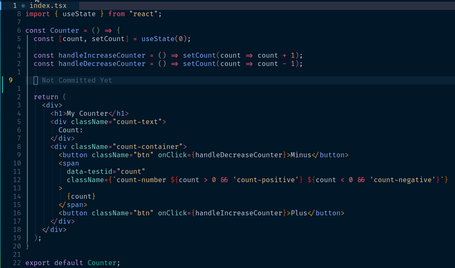Click the 'count - 1' expression

tap(276, 64)
